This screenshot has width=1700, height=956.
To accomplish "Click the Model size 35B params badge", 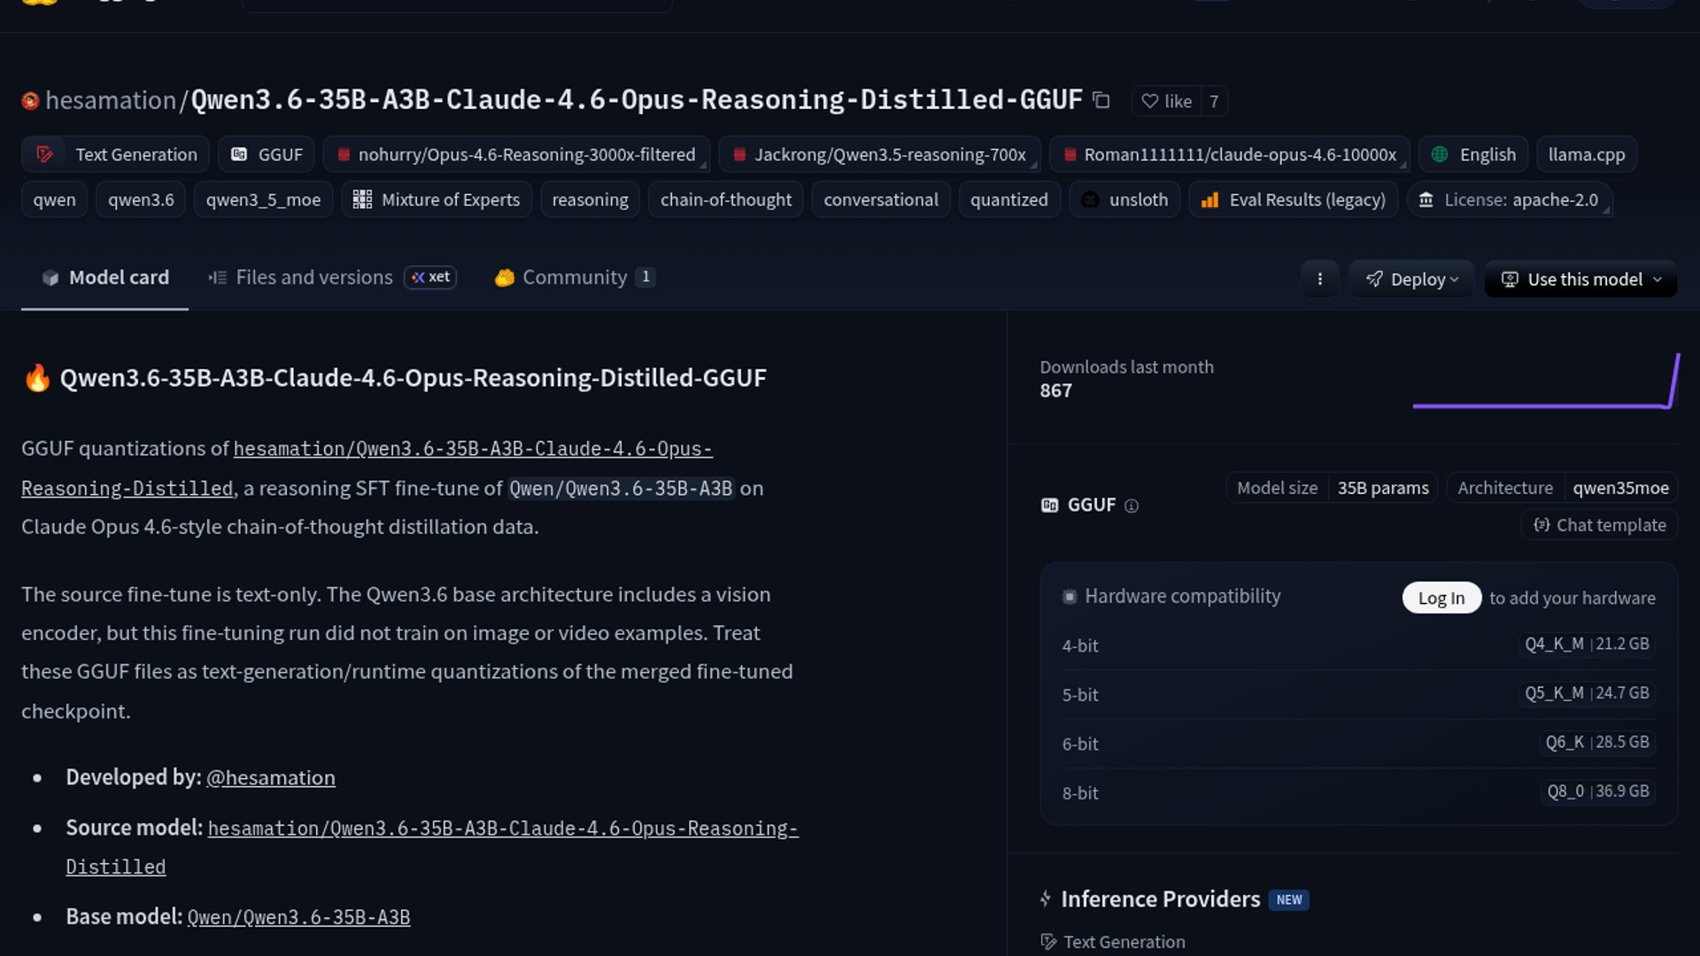I will click(x=1332, y=488).
